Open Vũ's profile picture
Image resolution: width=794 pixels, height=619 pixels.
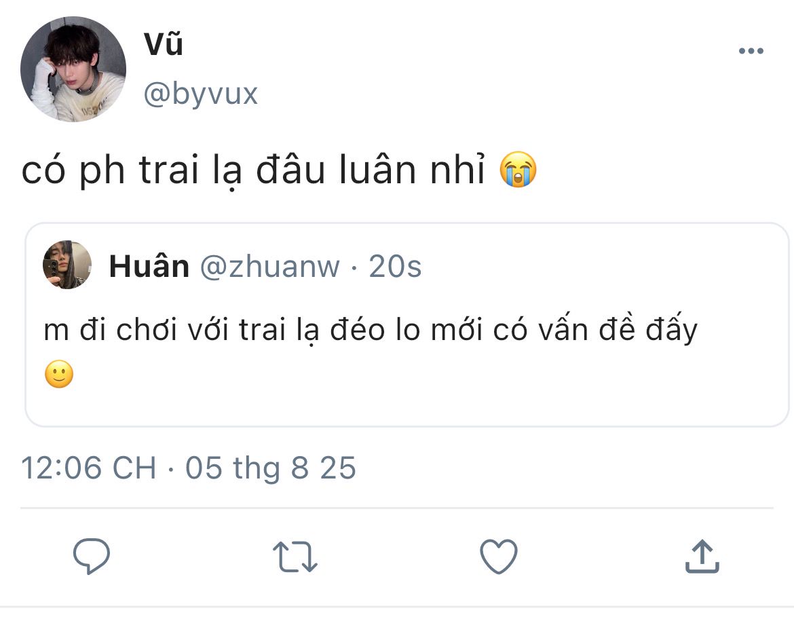point(73,69)
